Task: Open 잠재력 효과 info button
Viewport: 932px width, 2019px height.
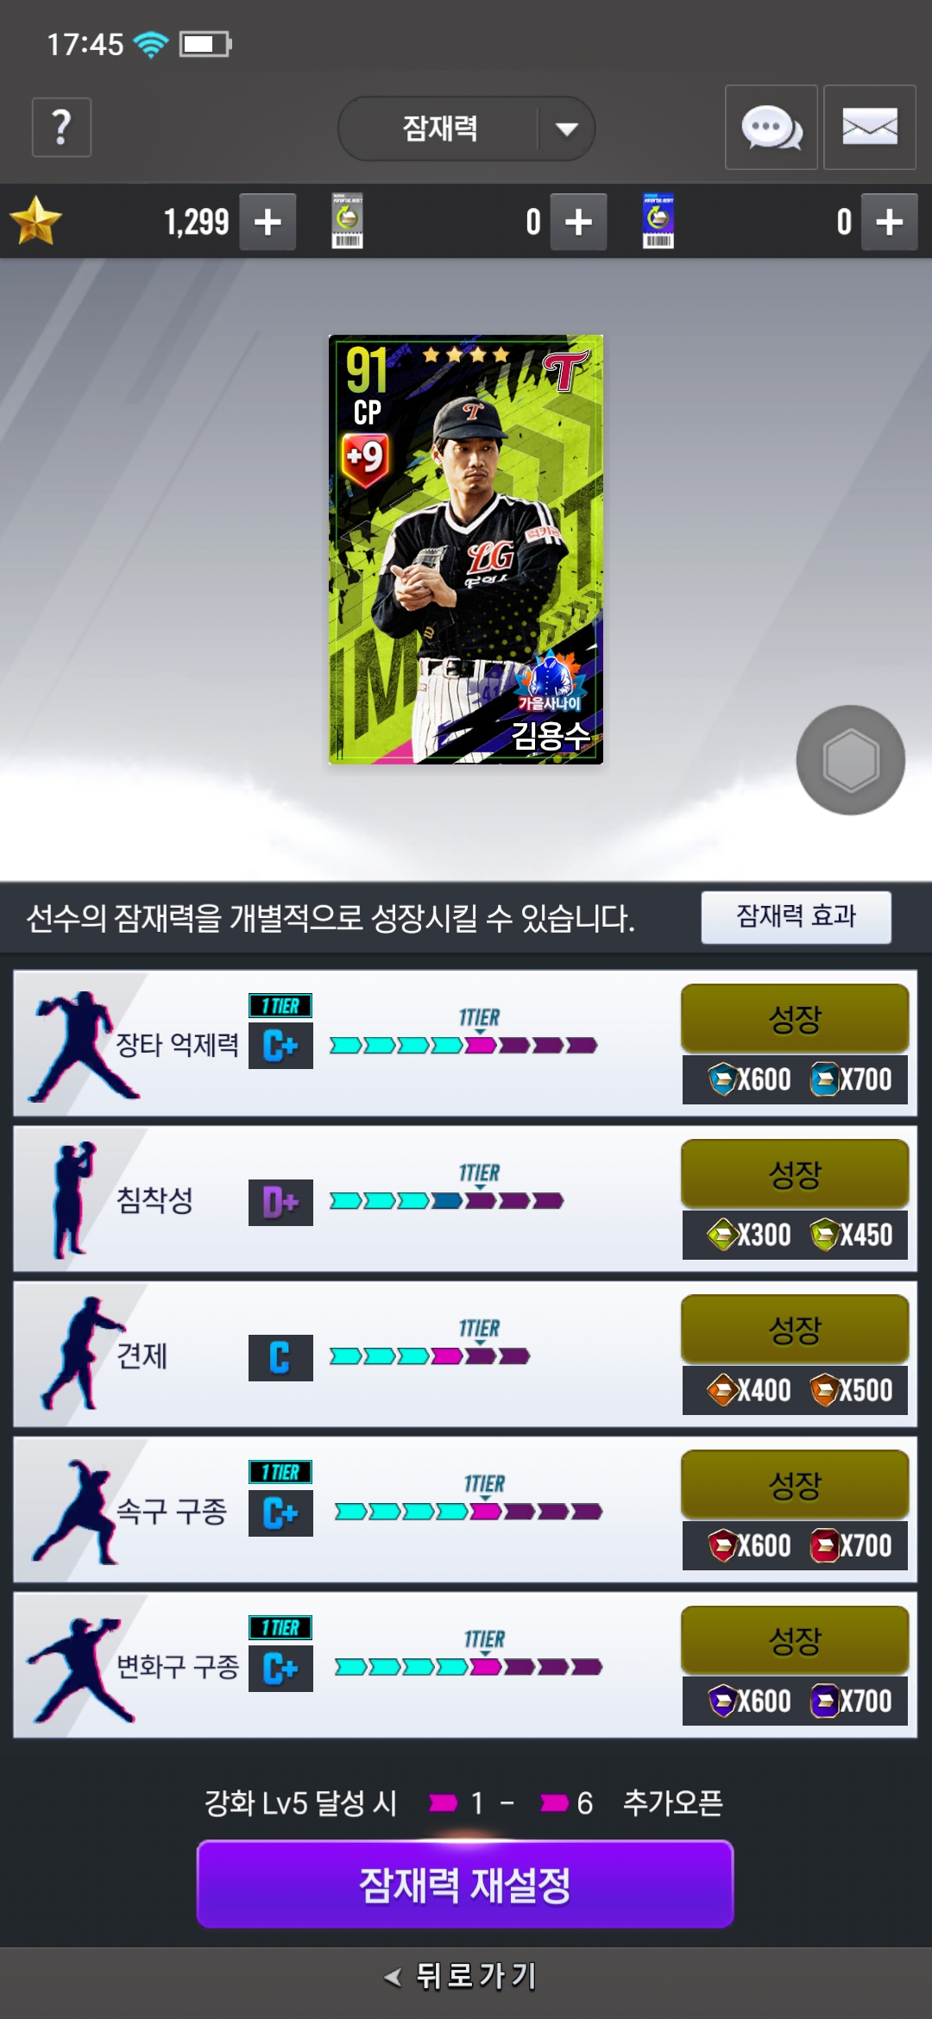Action: pyautogui.click(x=796, y=917)
